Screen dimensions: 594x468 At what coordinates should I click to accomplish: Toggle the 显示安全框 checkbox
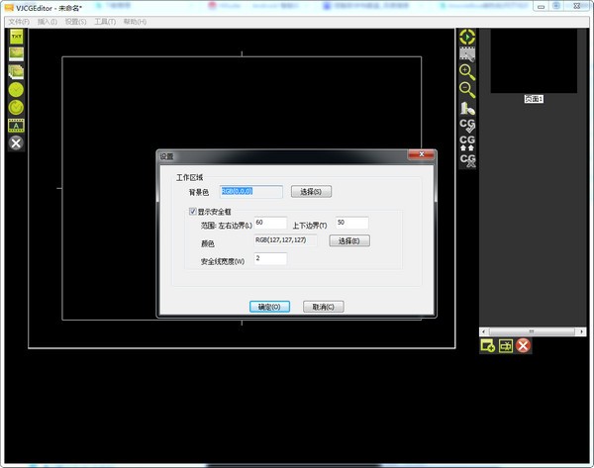tap(193, 211)
